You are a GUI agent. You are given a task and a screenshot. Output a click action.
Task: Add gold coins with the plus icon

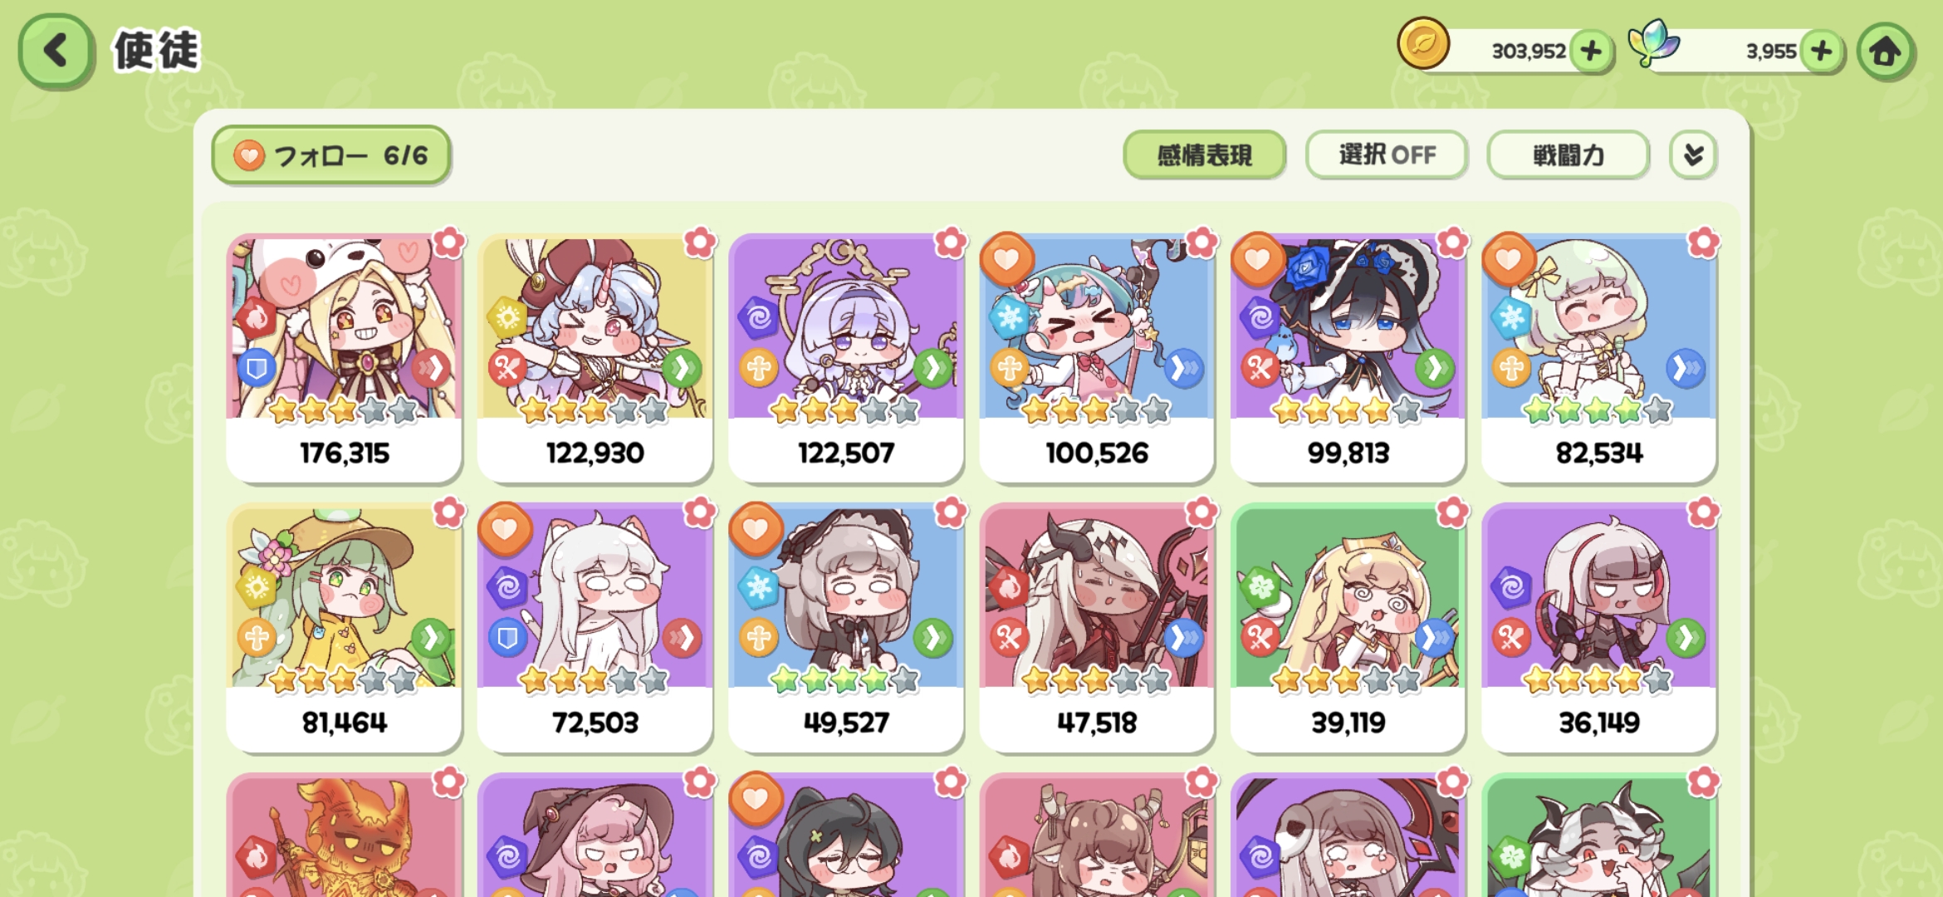tap(1590, 51)
